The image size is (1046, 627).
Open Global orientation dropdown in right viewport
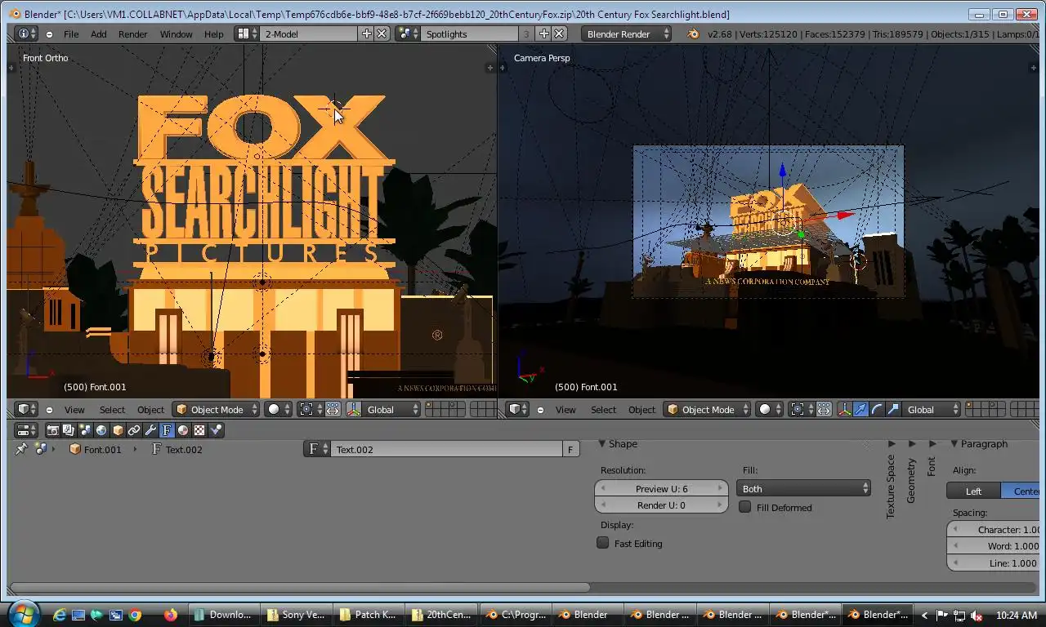pos(931,409)
